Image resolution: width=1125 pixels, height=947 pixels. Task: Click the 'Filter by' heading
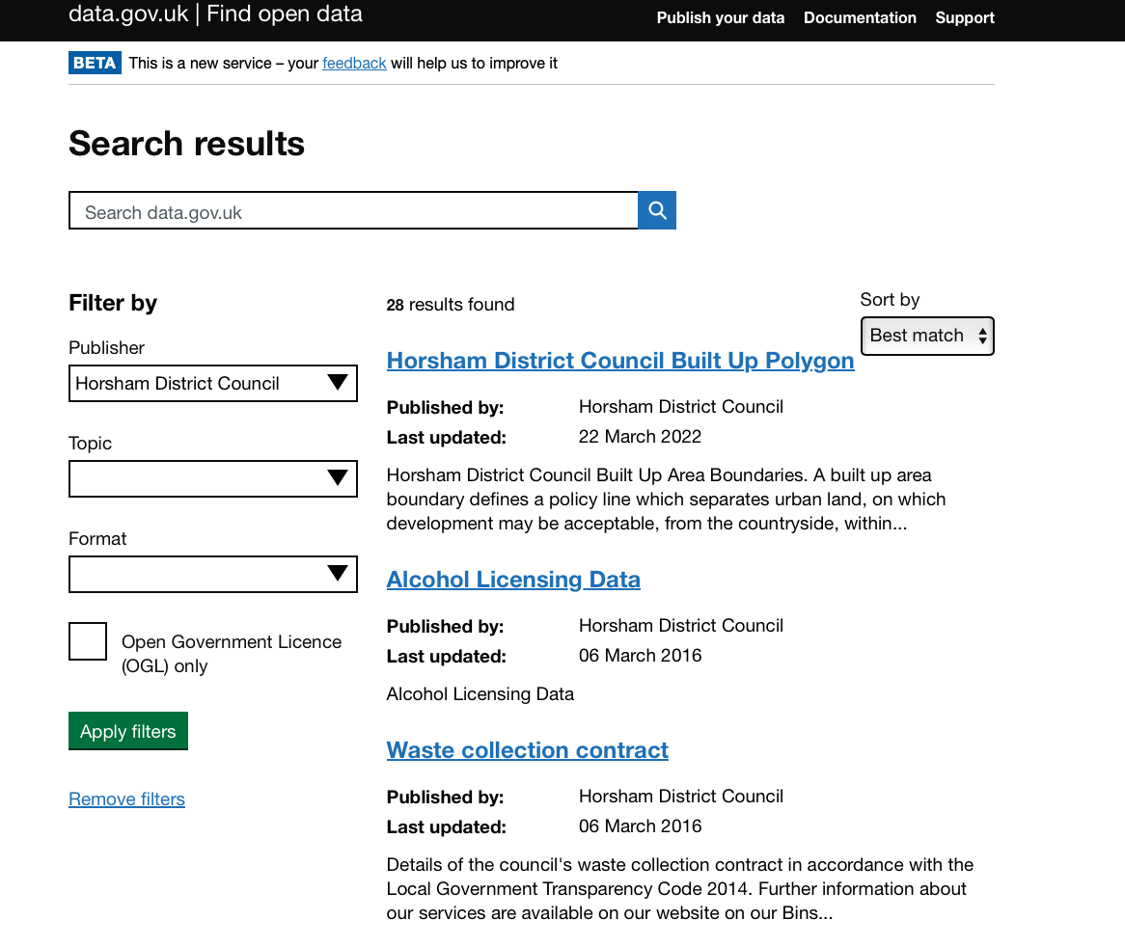[x=113, y=303]
